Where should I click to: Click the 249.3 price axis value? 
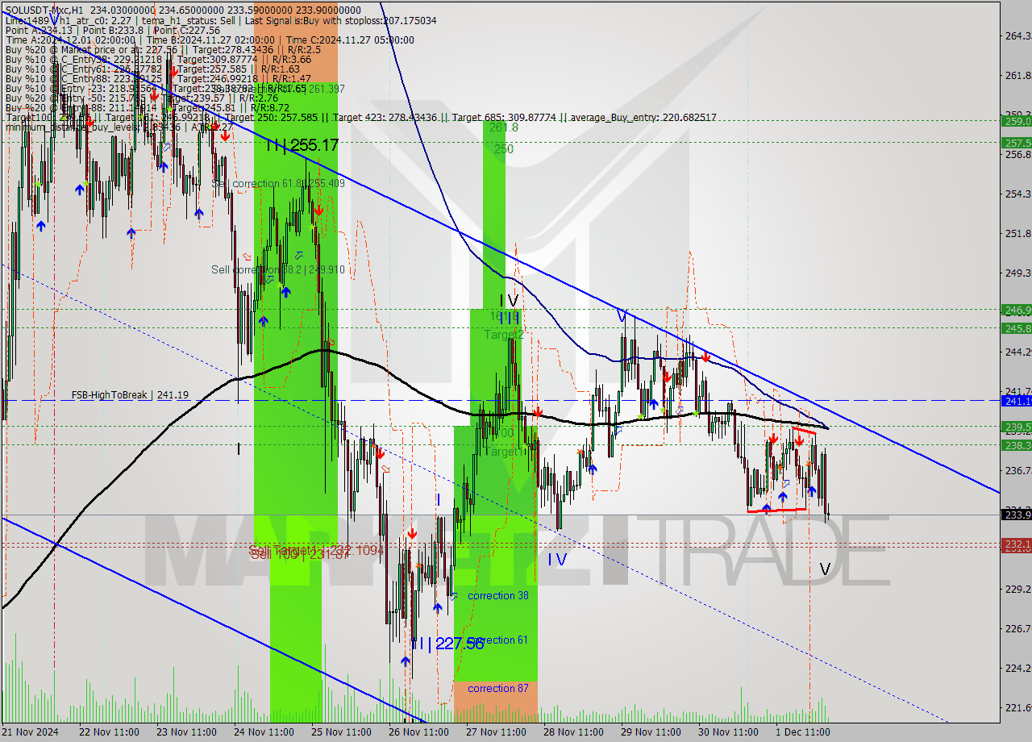[1018, 273]
